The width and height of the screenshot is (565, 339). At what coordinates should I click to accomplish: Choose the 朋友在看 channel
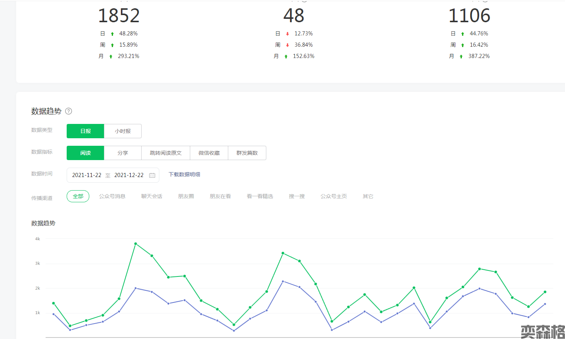click(220, 196)
